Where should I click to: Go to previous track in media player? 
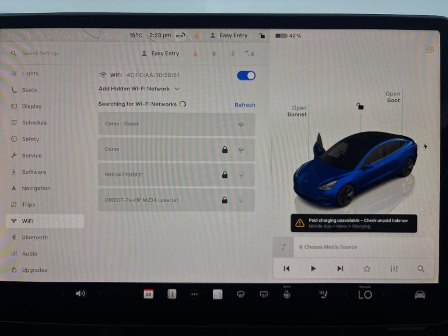click(286, 268)
